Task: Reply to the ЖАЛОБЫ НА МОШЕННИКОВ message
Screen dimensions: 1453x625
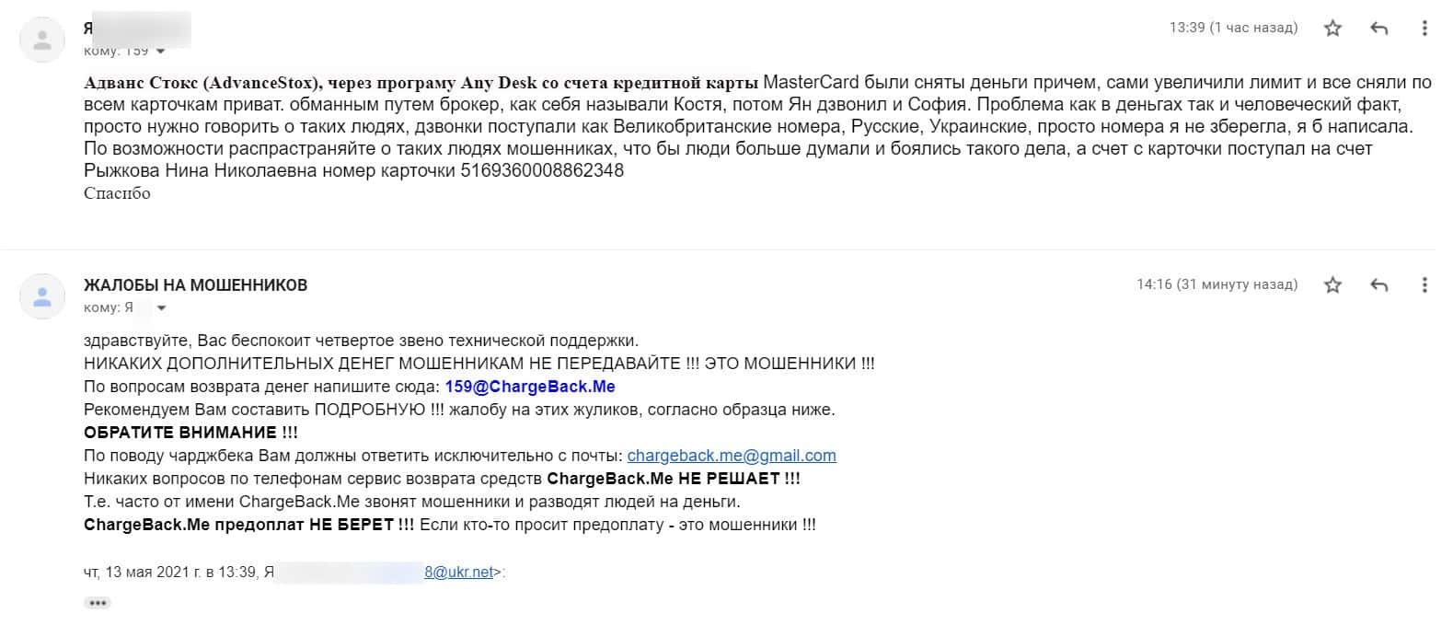Action: click(x=1378, y=285)
